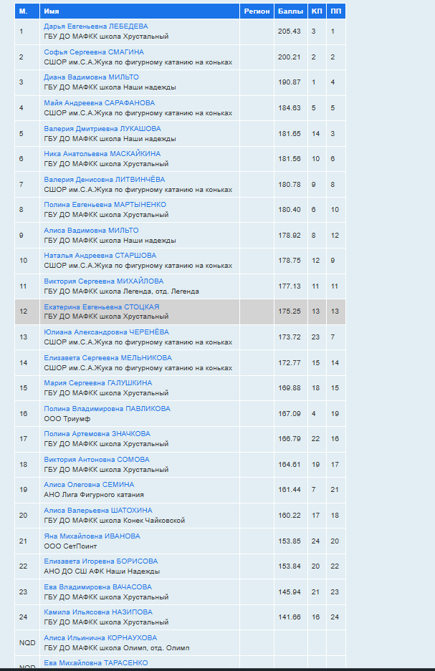Image resolution: width=435 pixels, height=671 pixels.
Task: Select the score 190.87
Action: click(x=290, y=82)
